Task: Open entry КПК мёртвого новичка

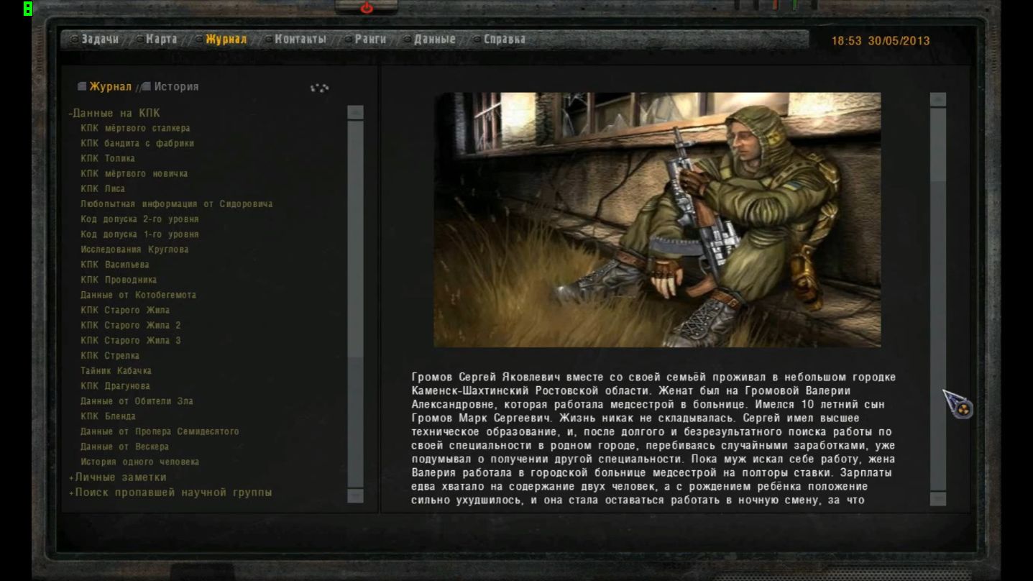Action: [x=134, y=173]
